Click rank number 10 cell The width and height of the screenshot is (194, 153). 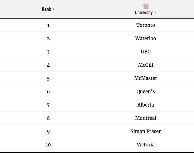tap(48, 145)
